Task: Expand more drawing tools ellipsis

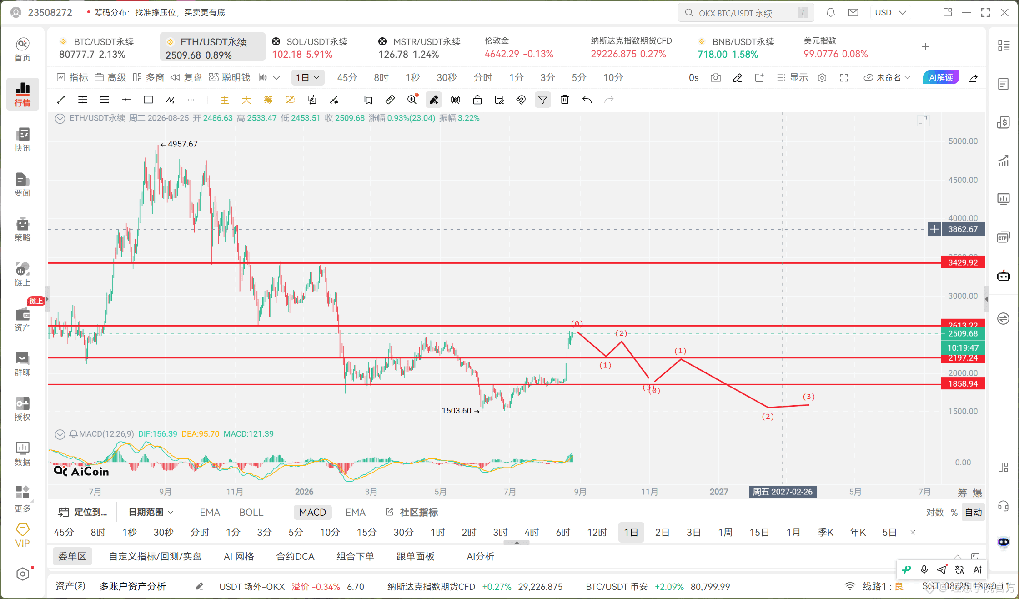Action: tap(191, 100)
